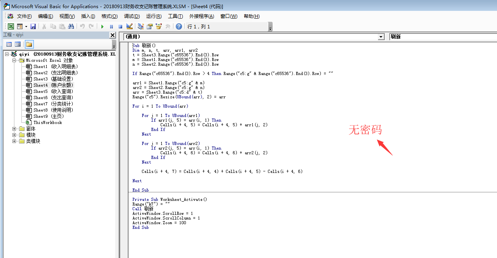The image size is (497, 258).
Task: Click the View Microsoft Excel toolbar icon
Action: (11, 26)
